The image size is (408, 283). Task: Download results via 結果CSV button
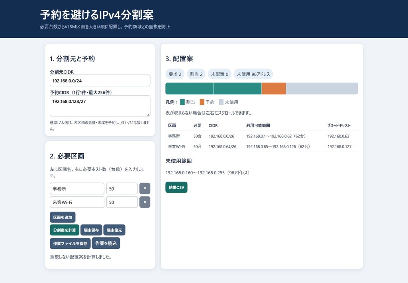[177, 187]
